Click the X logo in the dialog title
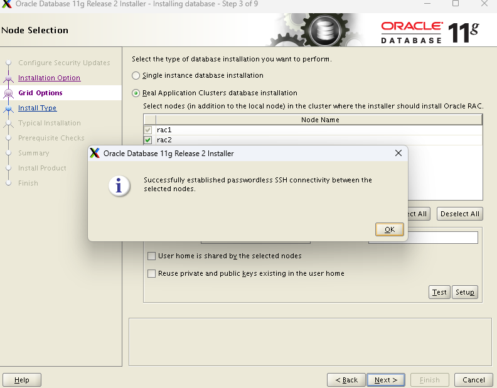Image resolution: width=497 pixels, height=388 pixels. point(95,153)
